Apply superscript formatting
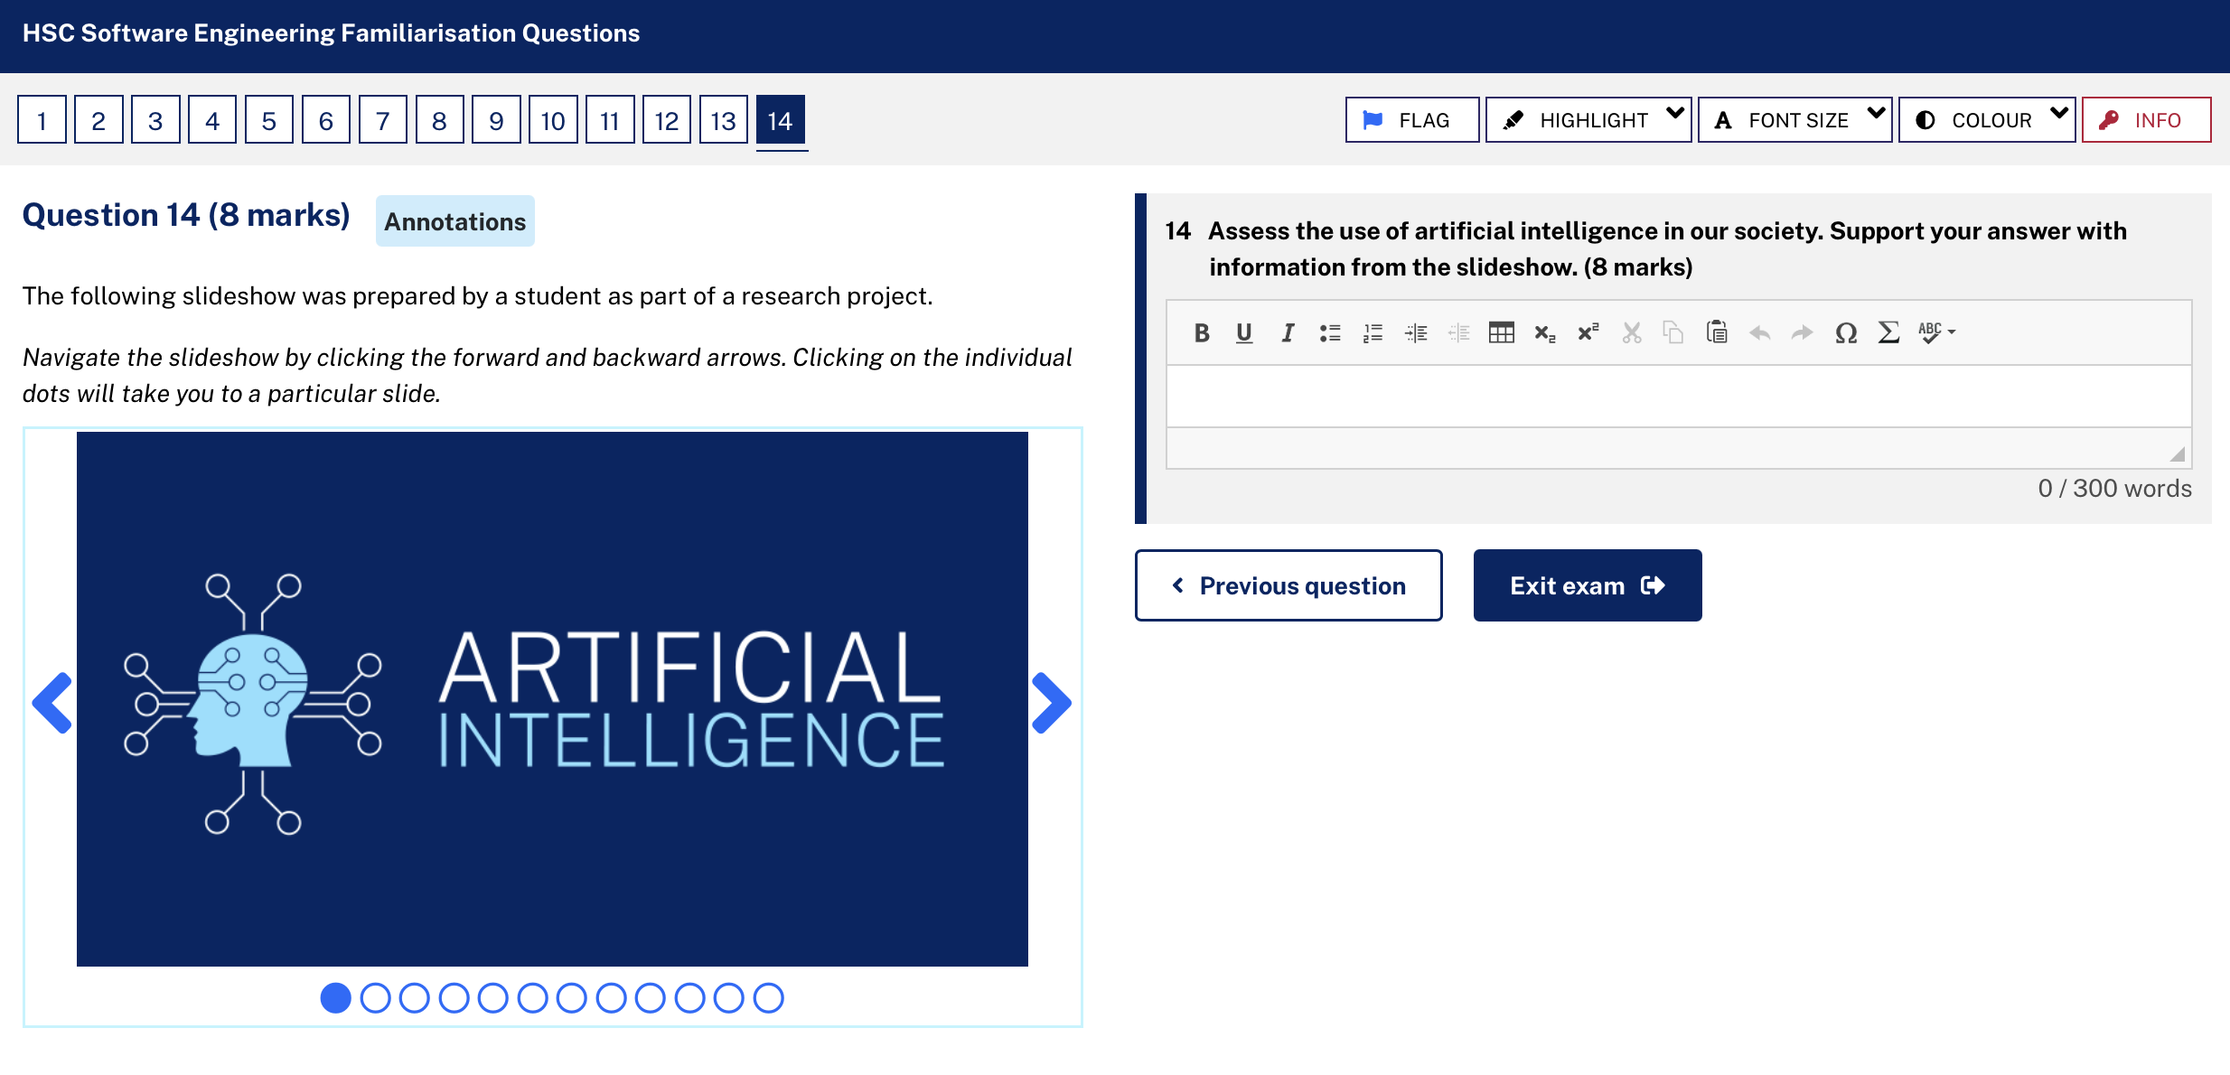This screenshot has height=1075, width=2230. pyautogui.click(x=1588, y=332)
